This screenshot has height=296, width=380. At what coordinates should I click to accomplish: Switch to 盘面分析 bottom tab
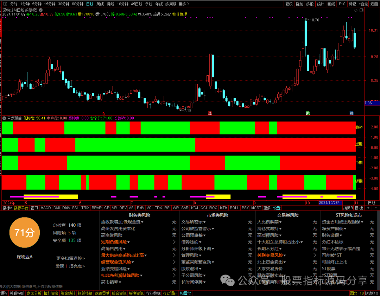click(34, 293)
